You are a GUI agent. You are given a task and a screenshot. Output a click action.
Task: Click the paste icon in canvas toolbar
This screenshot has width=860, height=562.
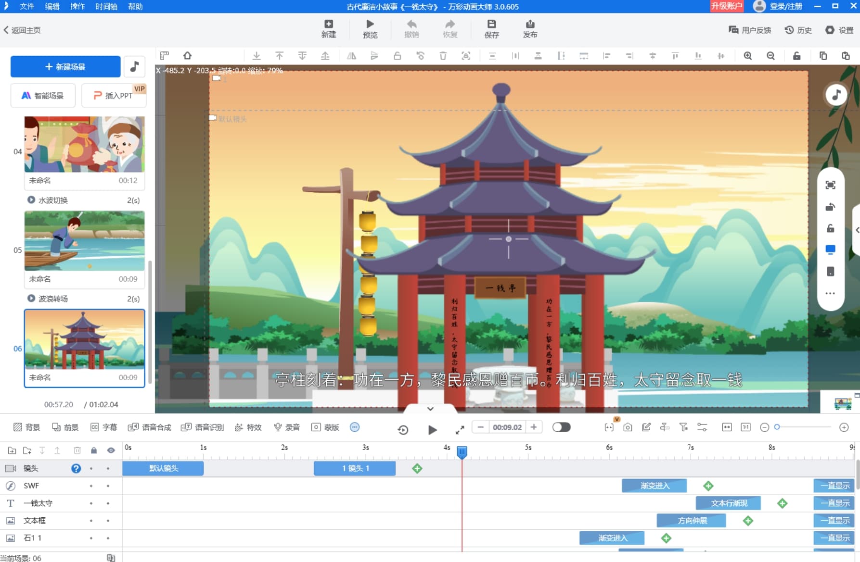coord(846,56)
